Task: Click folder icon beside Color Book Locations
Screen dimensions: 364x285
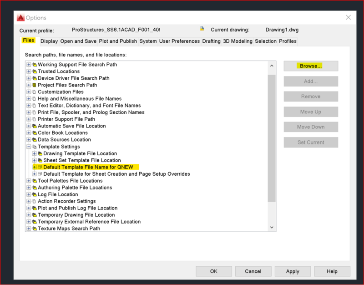Action: coord(35,133)
